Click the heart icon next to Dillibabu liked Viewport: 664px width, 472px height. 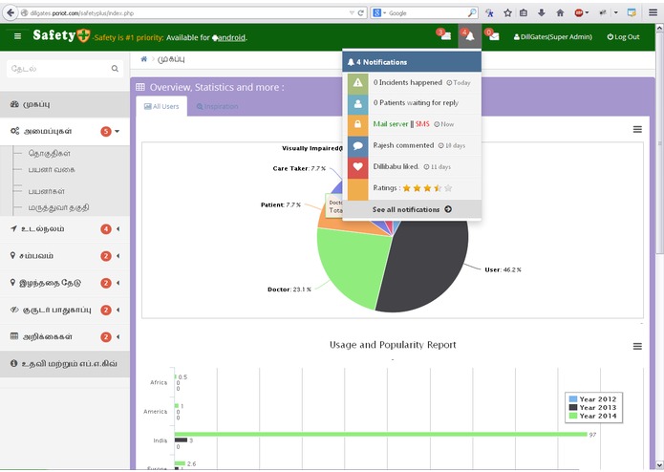pyautogui.click(x=358, y=167)
